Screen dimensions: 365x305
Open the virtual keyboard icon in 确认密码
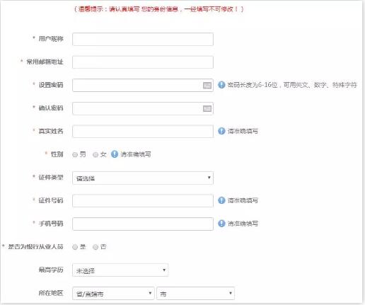[207, 108]
